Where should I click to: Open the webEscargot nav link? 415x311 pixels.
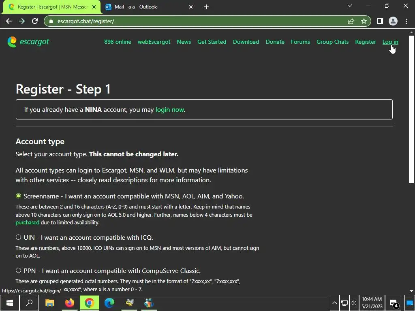(154, 42)
